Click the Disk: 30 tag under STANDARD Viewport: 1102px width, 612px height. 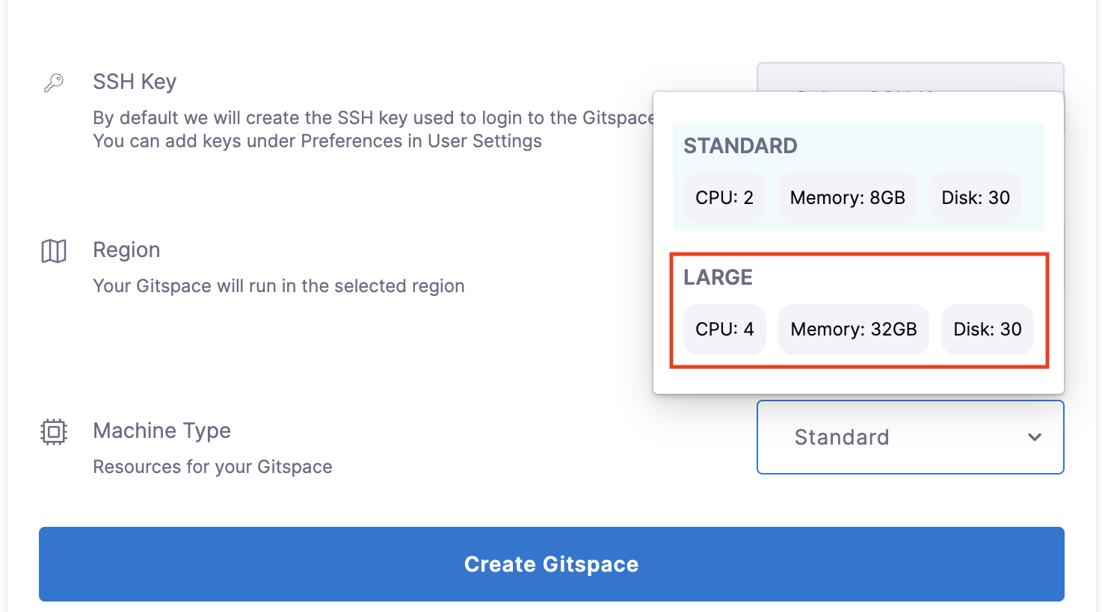pyautogui.click(x=975, y=198)
